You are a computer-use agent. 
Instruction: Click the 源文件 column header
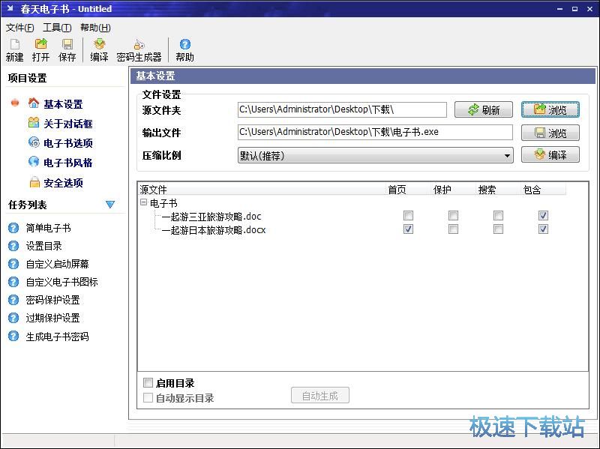click(262, 190)
